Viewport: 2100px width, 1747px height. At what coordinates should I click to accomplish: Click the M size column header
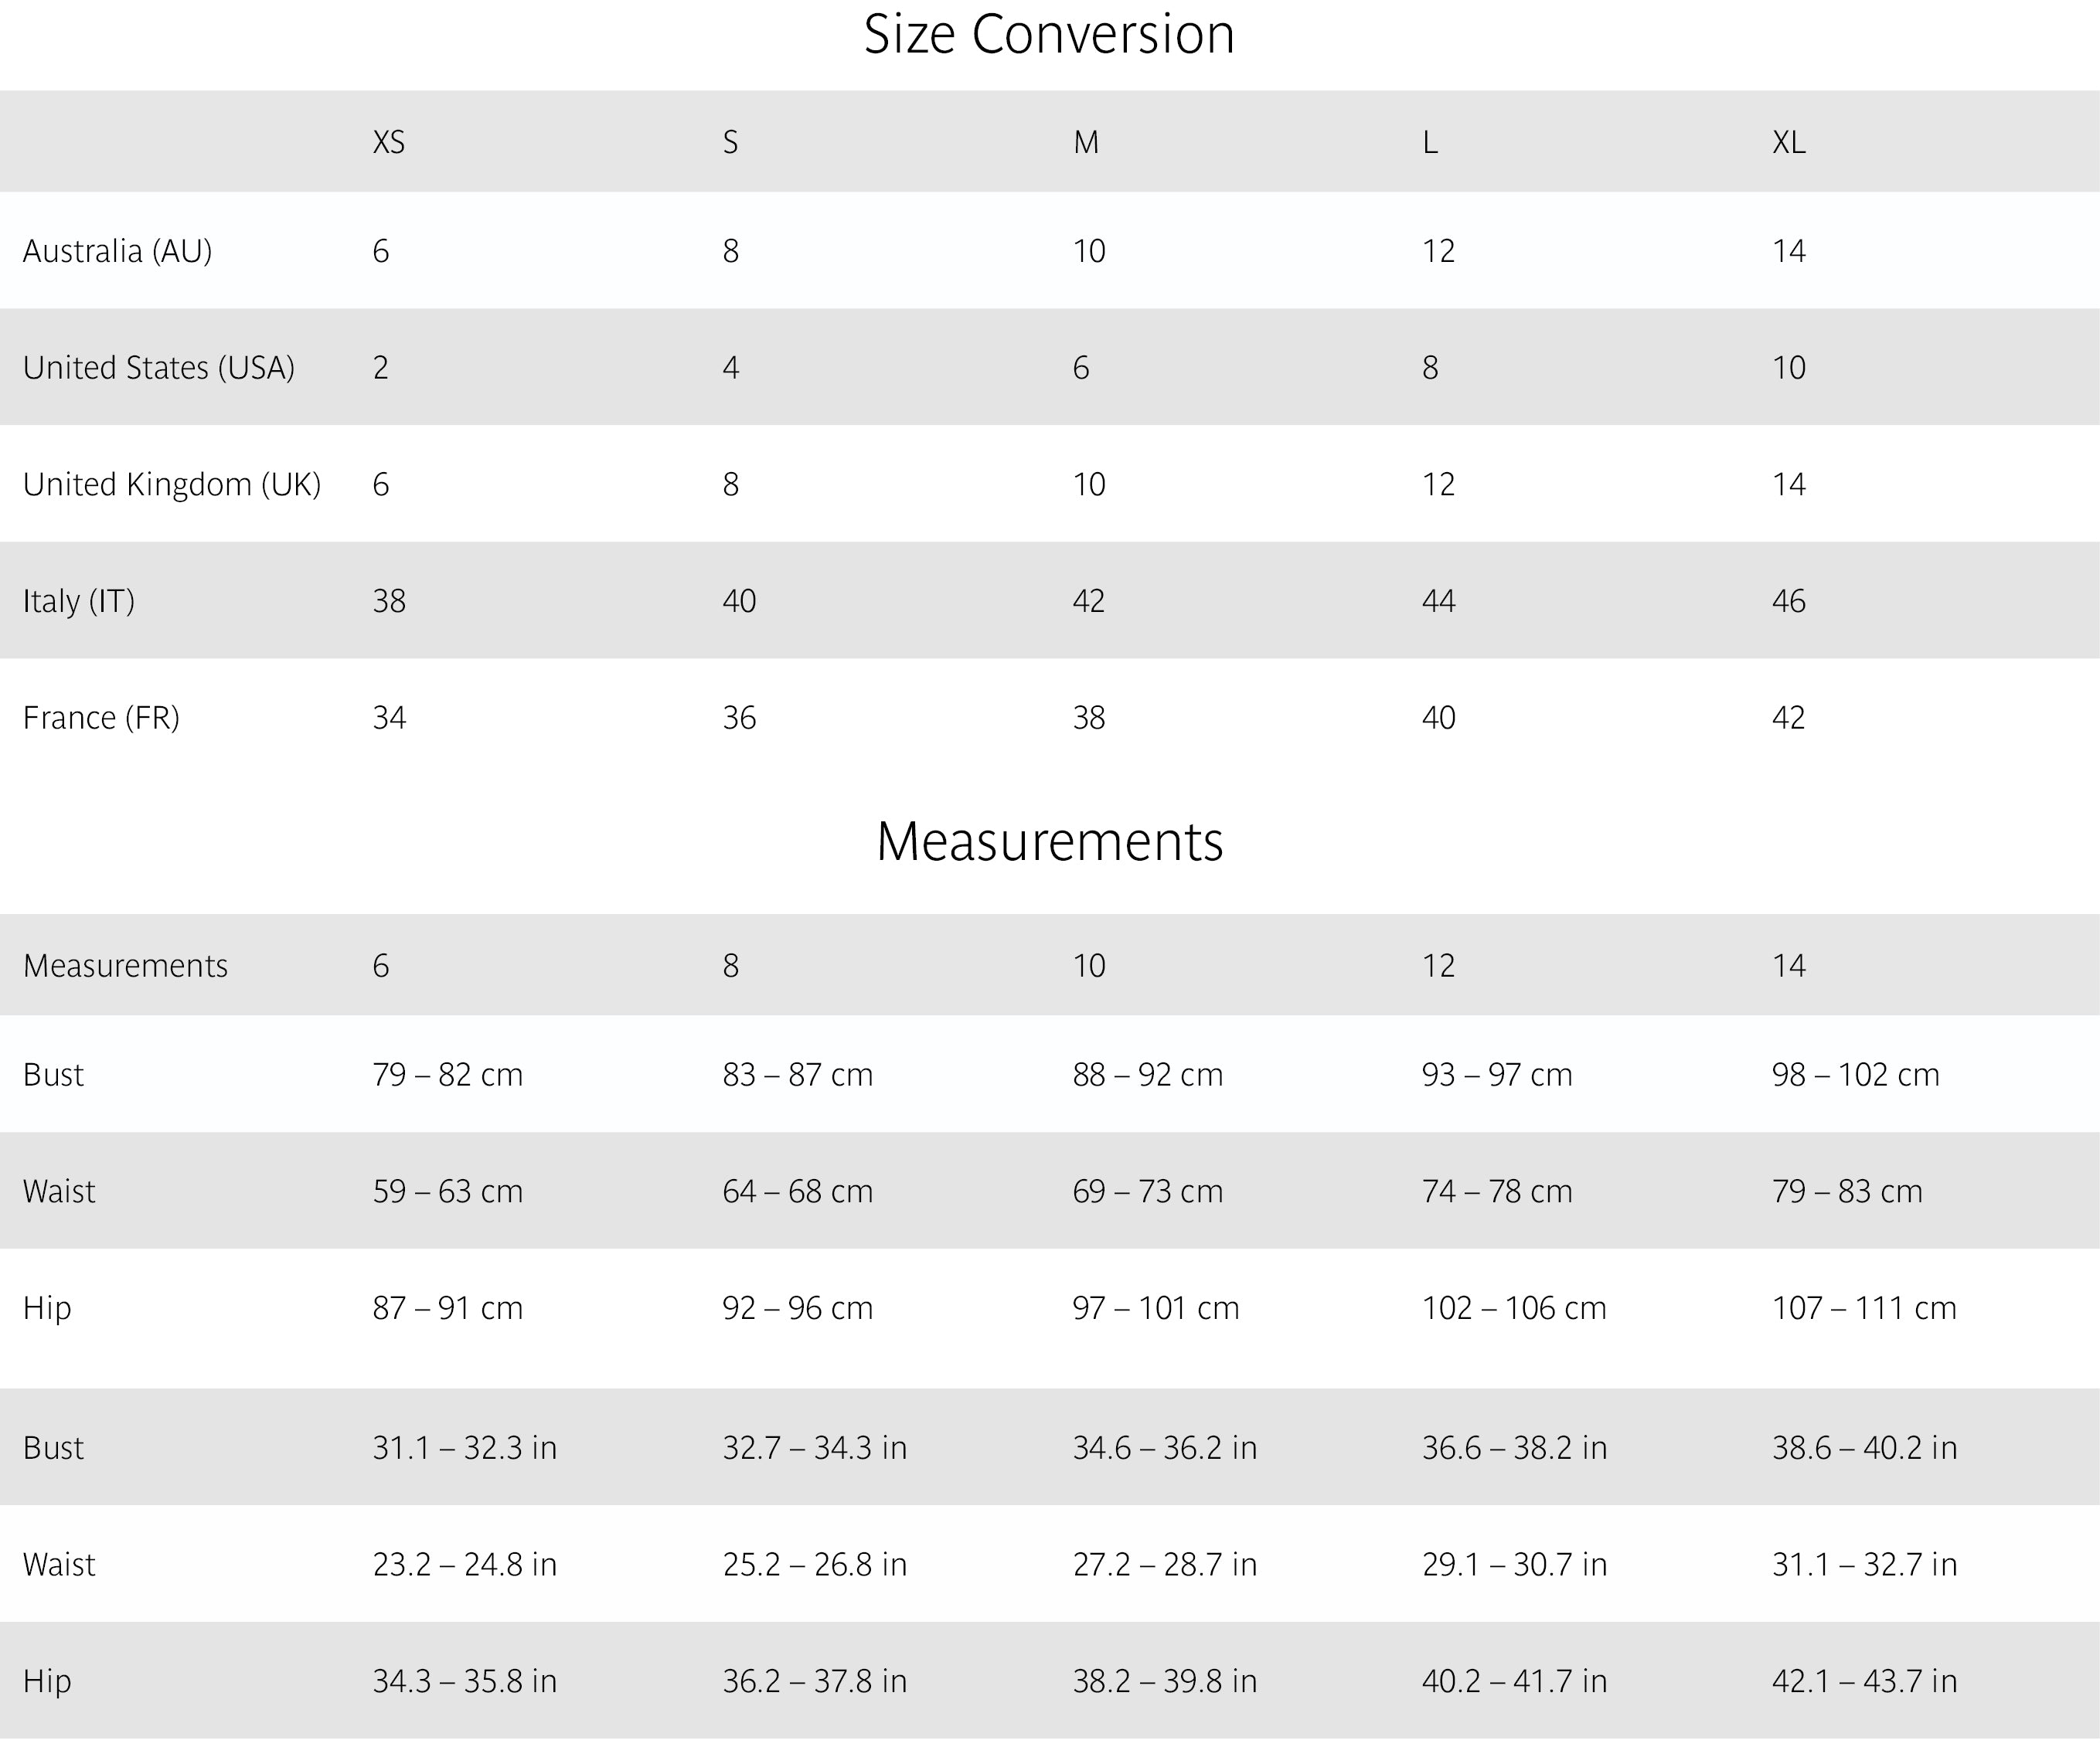click(1086, 143)
